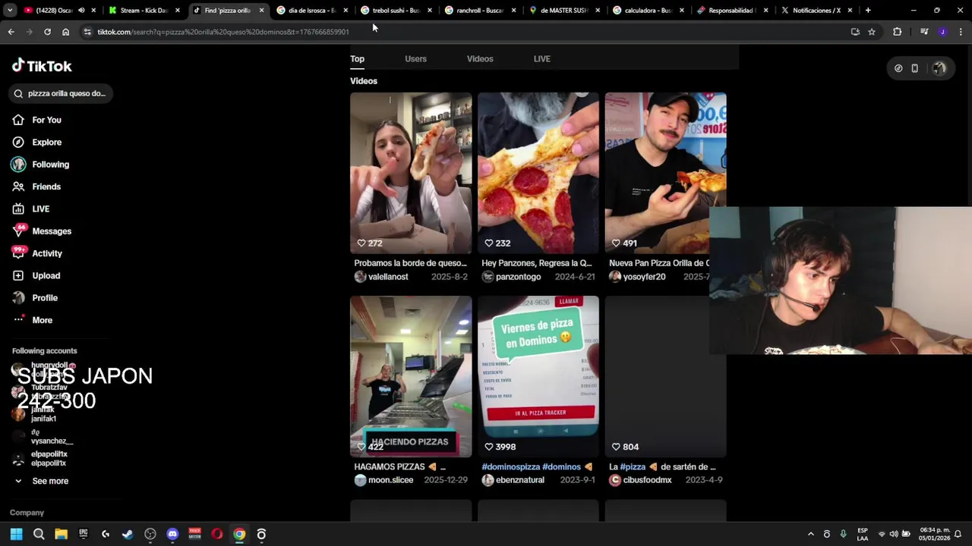Switch to the MASTER SUSHI maps tab
The image size is (972, 546).
pyautogui.click(x=563, y=11)
